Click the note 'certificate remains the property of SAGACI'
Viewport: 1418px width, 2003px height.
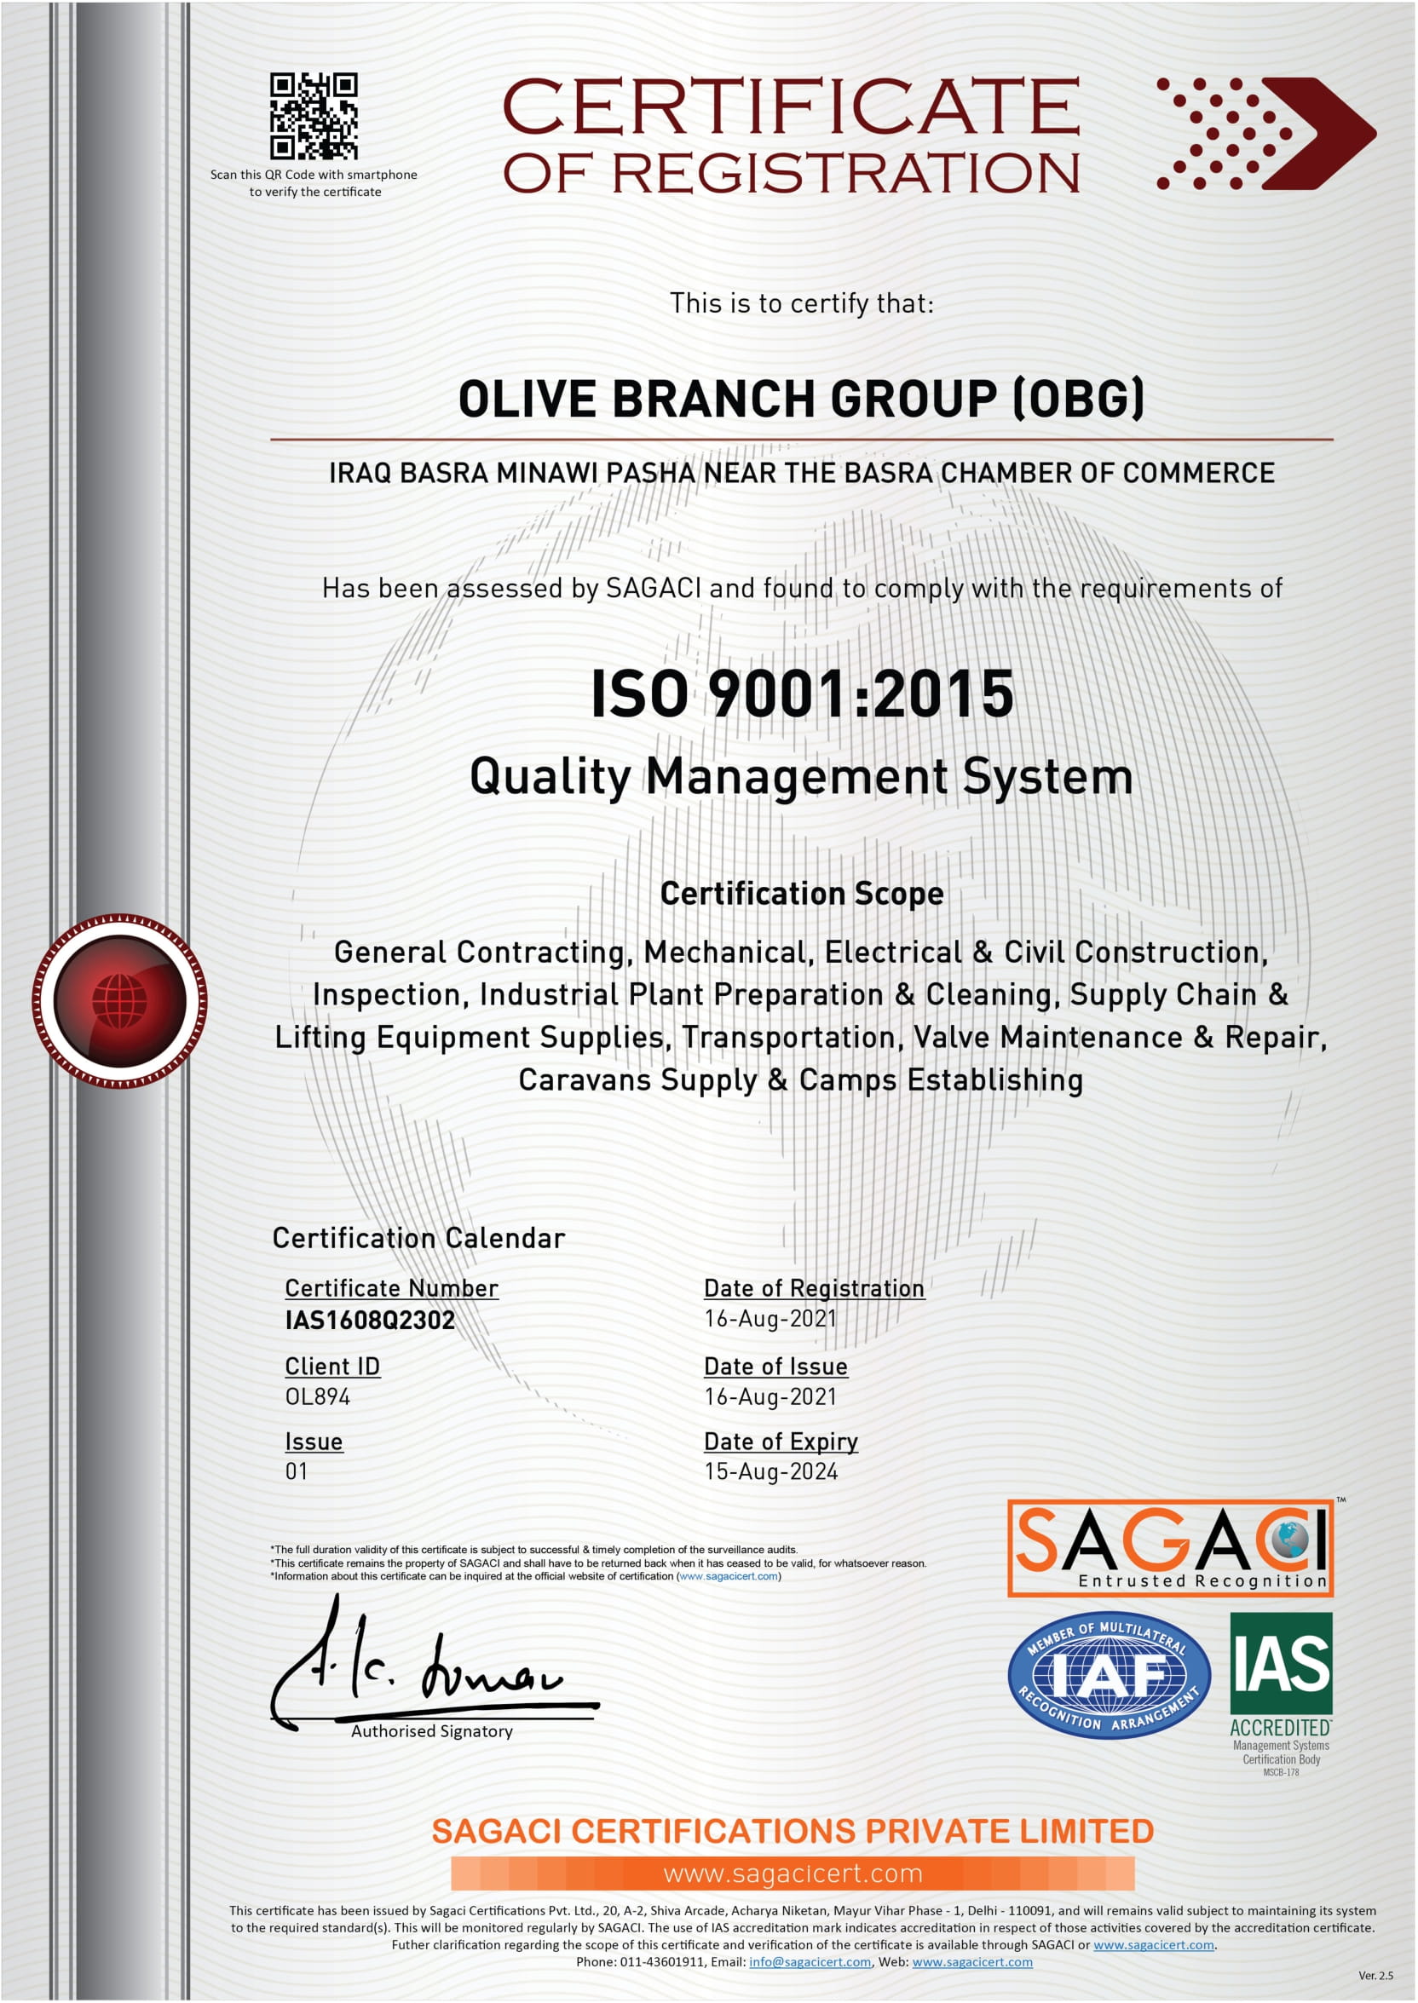tap(598, 1563)
